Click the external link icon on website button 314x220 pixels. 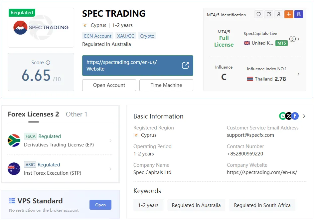tap(185, 65)
